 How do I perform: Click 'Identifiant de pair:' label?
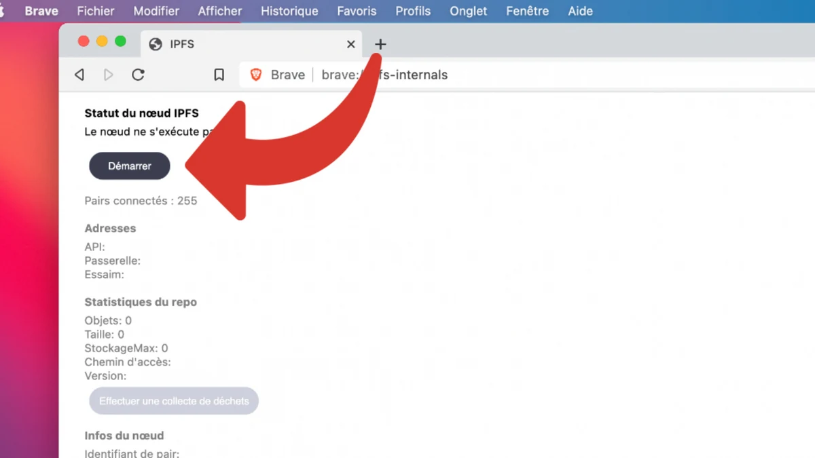point(132,453)
